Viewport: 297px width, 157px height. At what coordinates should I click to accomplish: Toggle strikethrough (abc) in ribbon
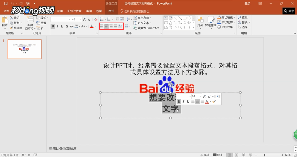(x=72, y=26)
